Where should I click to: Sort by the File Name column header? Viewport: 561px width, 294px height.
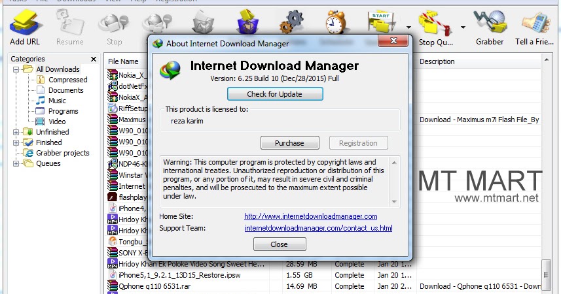pyautogui.click(x=123, y=61)
